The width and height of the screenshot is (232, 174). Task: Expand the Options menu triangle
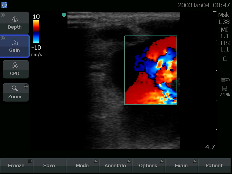[162, 161]
